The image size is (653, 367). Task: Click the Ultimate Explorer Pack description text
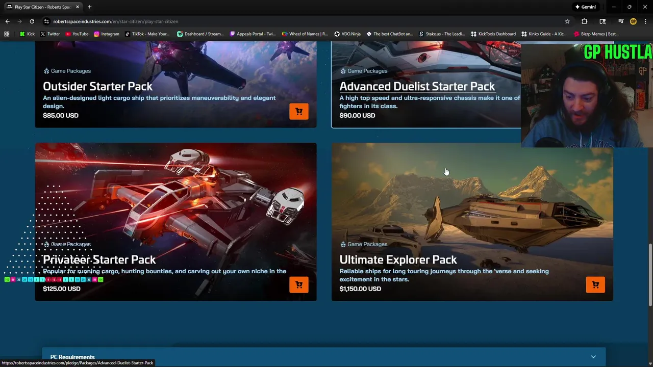coord(444,275)
